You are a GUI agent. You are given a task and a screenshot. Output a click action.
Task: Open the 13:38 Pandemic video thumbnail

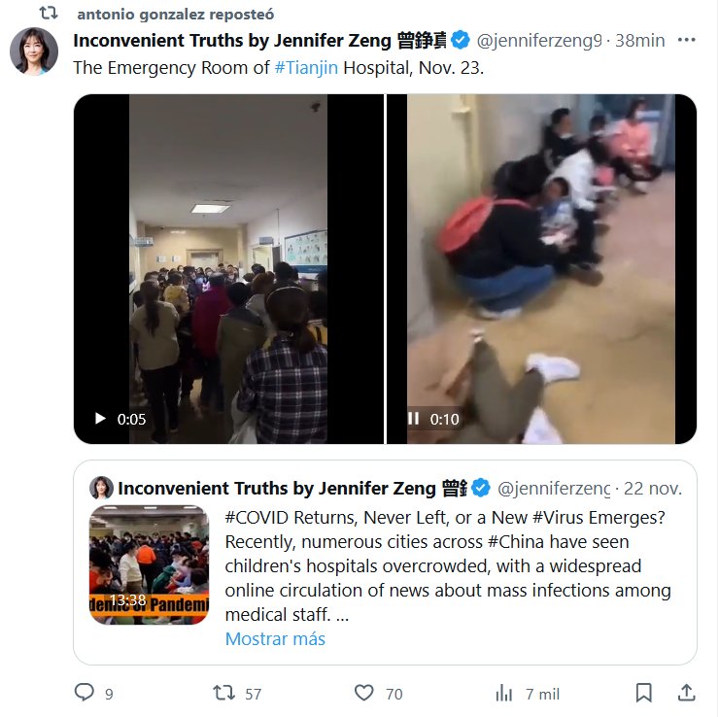[149, 564]
